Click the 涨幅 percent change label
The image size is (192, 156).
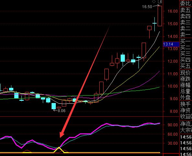(186, 85)
